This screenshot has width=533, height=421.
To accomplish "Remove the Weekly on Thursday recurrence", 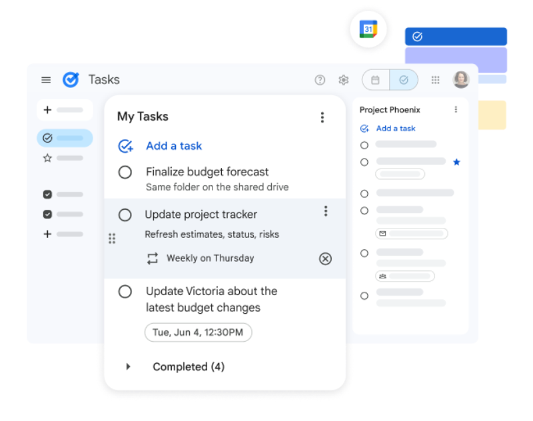I will (325, 259).
